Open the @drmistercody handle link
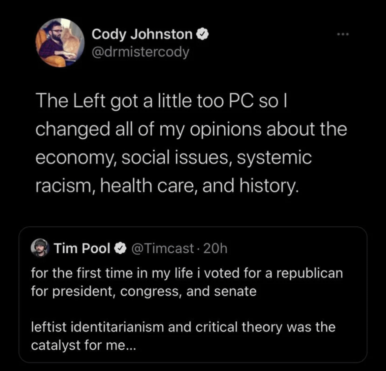 [141, 52]
